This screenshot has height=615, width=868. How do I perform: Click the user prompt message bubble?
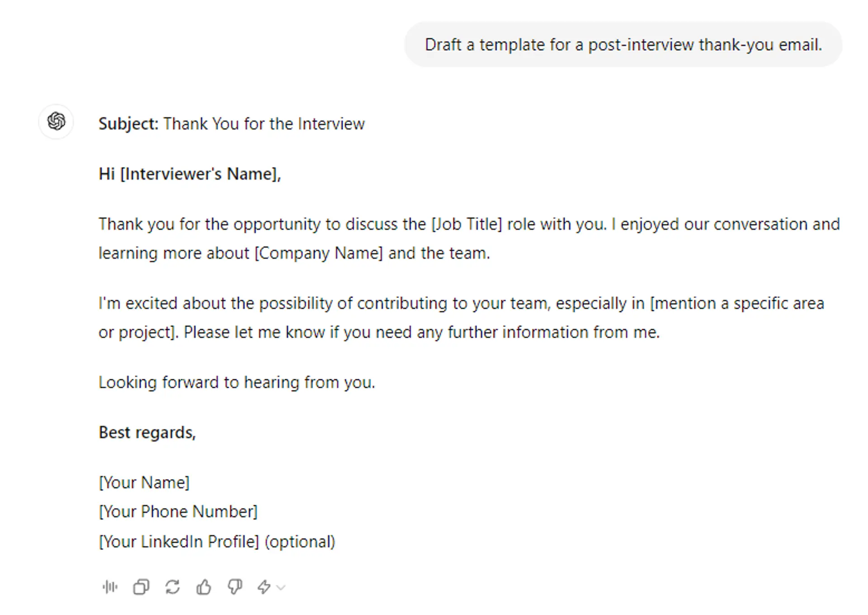tap(623, 45)
